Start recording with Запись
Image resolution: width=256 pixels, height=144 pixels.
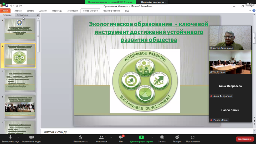[162, 137]
